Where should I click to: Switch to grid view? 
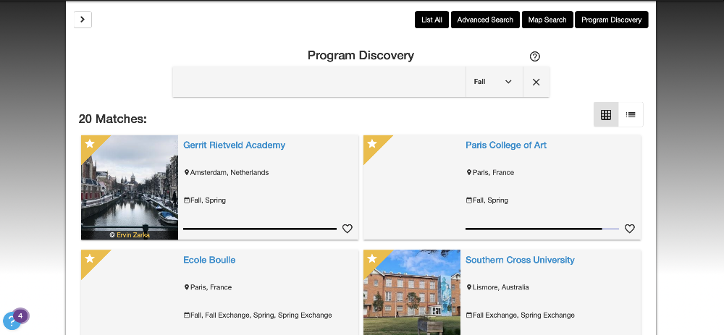pyautogui.click(x=606, y=114)
